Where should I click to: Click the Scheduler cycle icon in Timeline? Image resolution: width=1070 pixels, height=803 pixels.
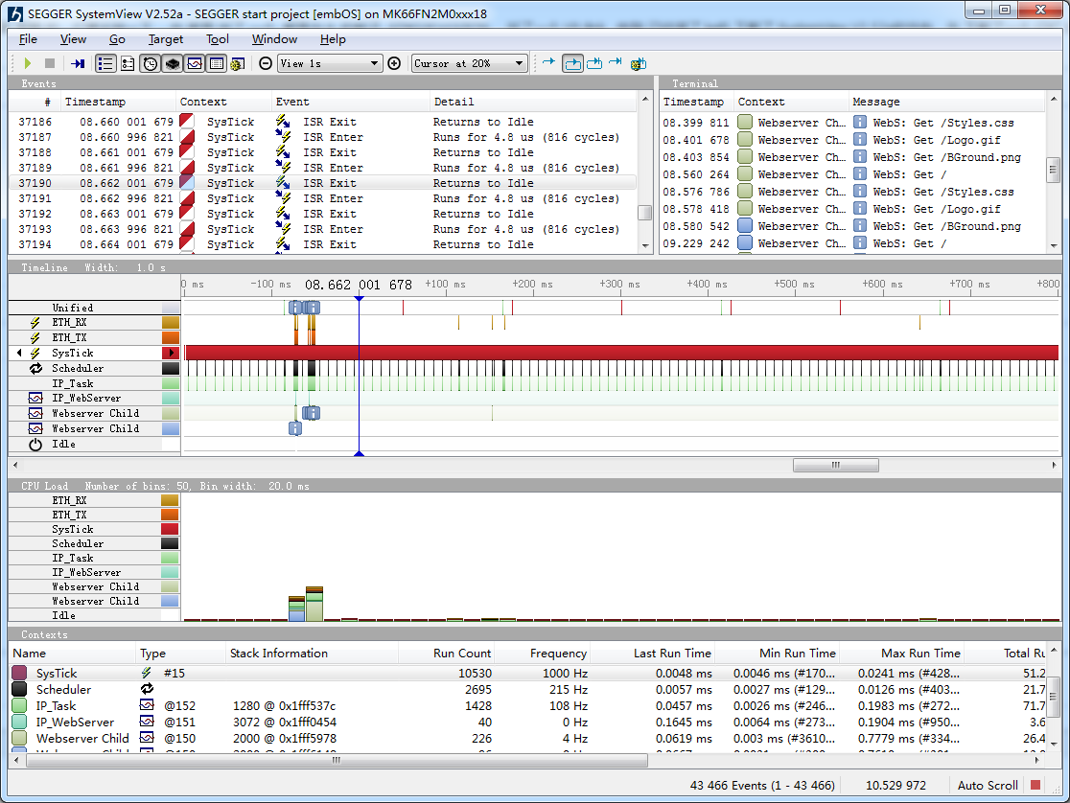coord(35,368)
